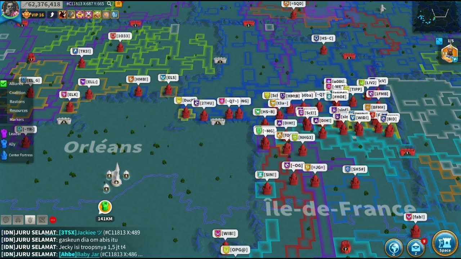Select the crossed swords pink buff icon
461x259 pixels.
pos(88,15)
